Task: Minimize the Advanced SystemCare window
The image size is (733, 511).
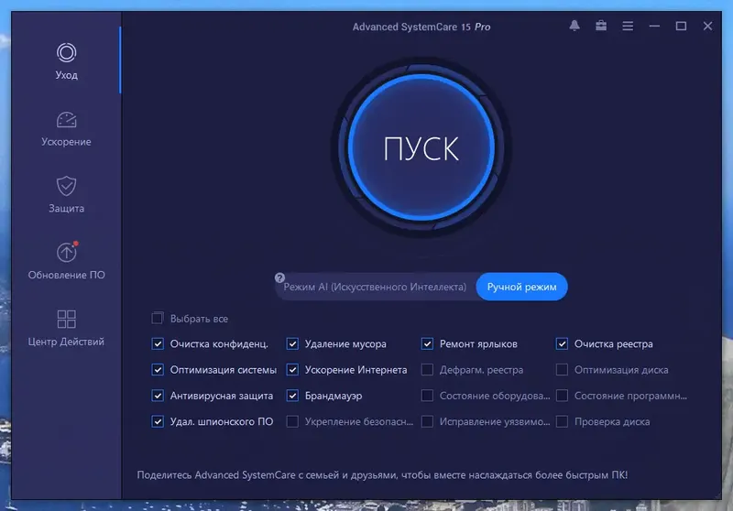Action: point(654,27)
